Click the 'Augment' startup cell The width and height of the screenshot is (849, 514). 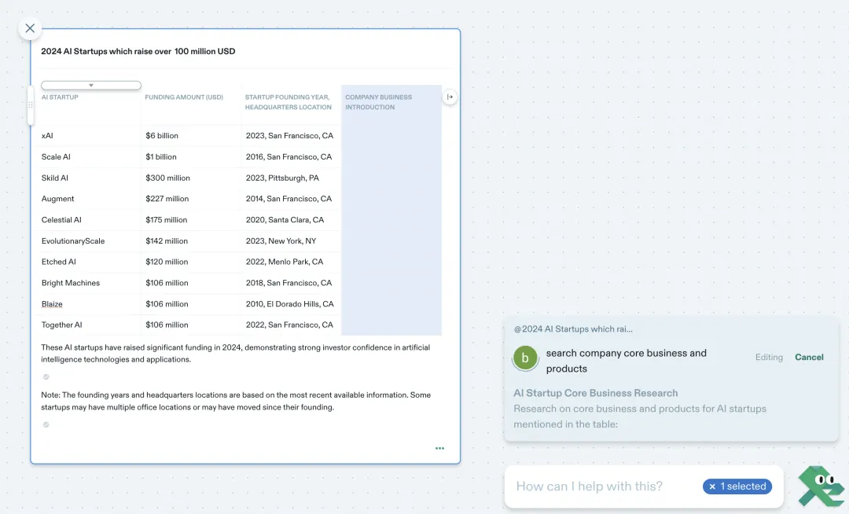90,199
